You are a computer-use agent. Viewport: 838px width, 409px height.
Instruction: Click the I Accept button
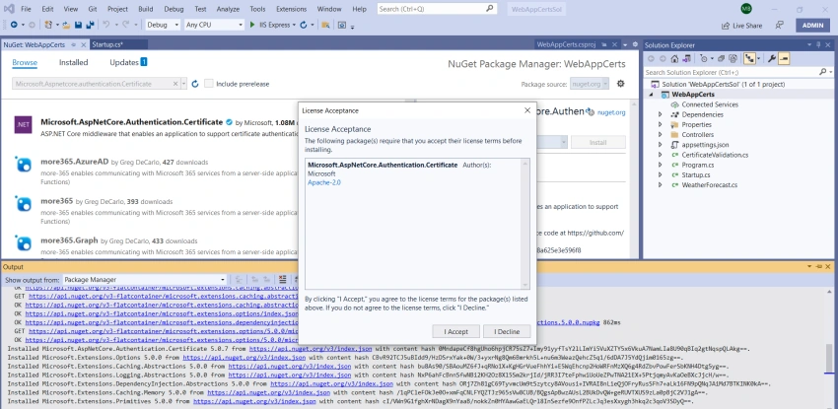(455, 331)
